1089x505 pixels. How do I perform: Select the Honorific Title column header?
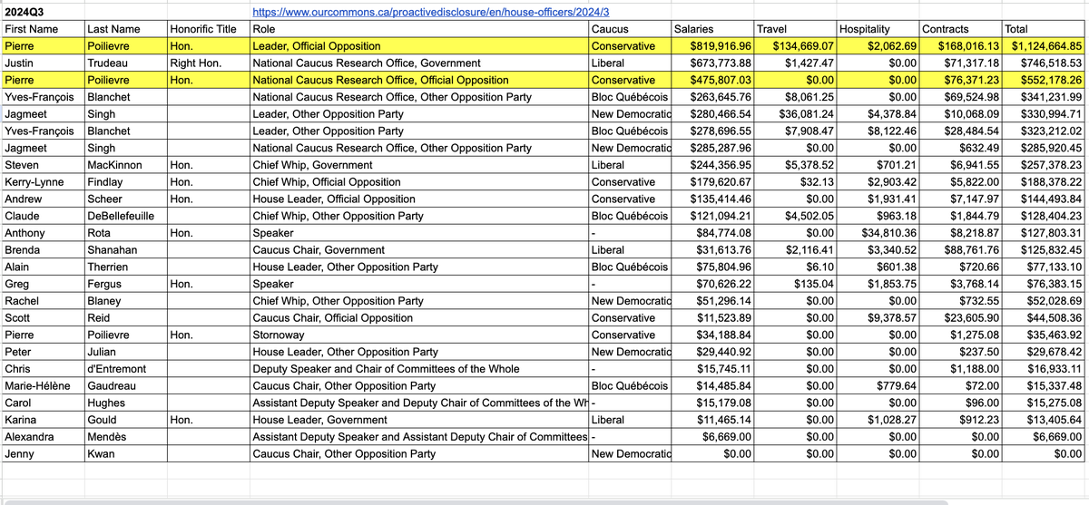point(208,29)
